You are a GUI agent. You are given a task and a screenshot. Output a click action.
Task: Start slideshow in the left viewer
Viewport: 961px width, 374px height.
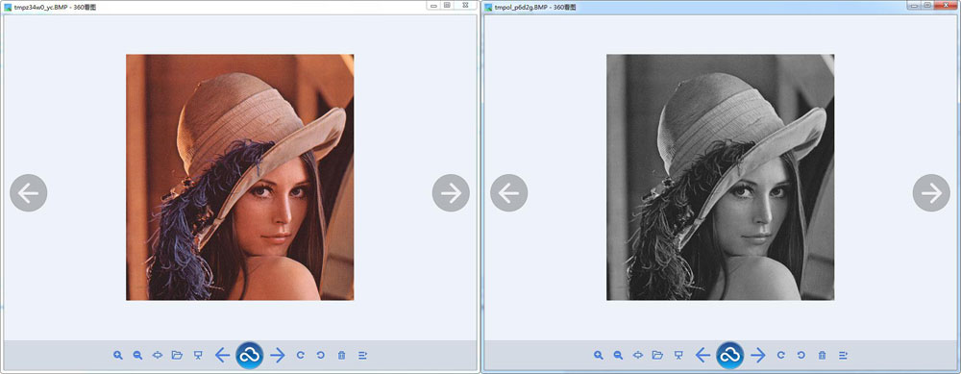[x=197, y=355]
